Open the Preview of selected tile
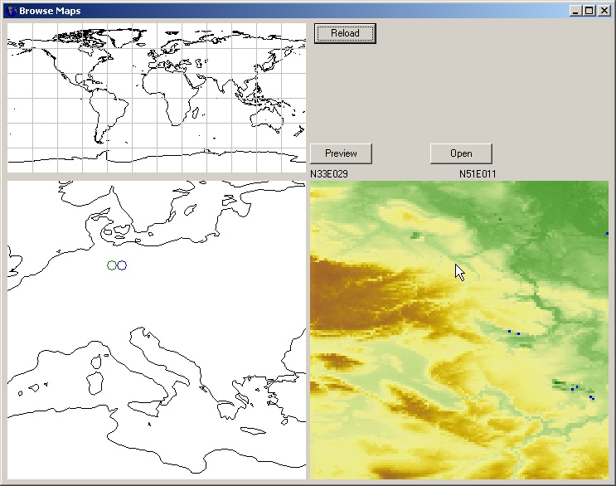 pos(341,153)
